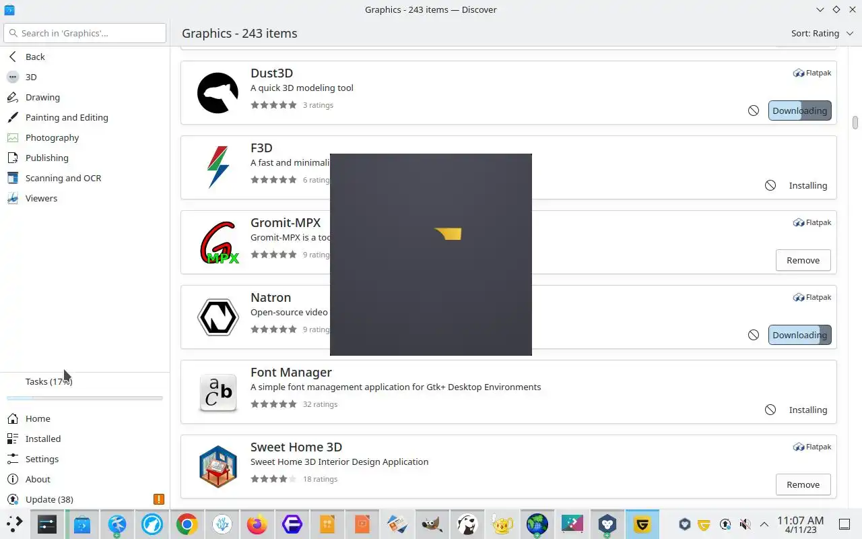This screenshot has width=862, height=539.
Task: Open the Publishing category icon
Action: pos(13,158)
